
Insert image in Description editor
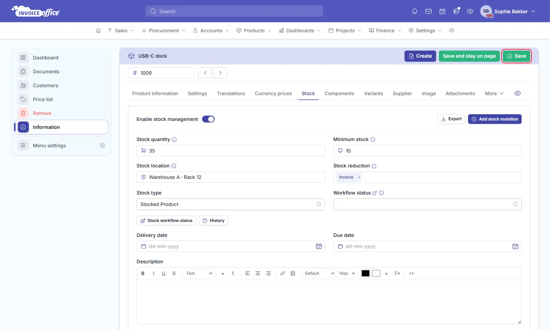pos(293,274)
